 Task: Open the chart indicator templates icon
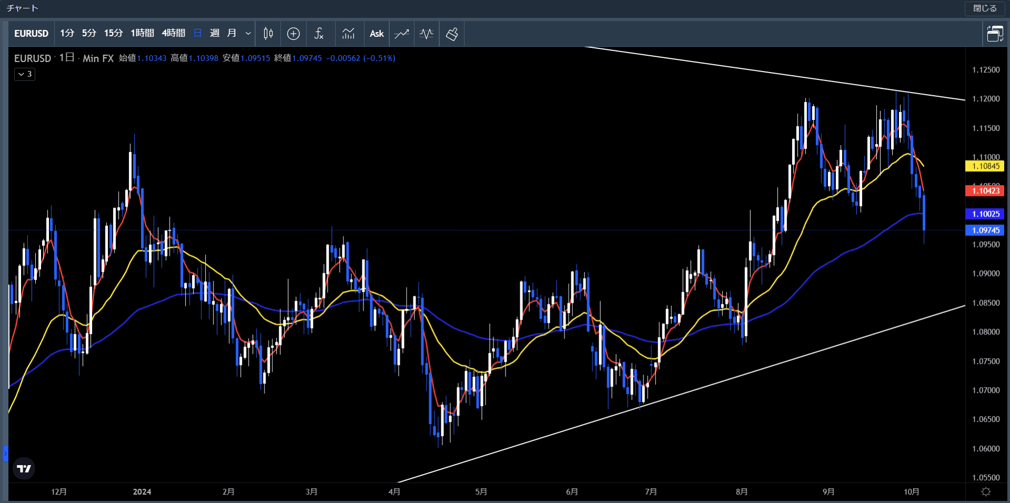point(348,34)
